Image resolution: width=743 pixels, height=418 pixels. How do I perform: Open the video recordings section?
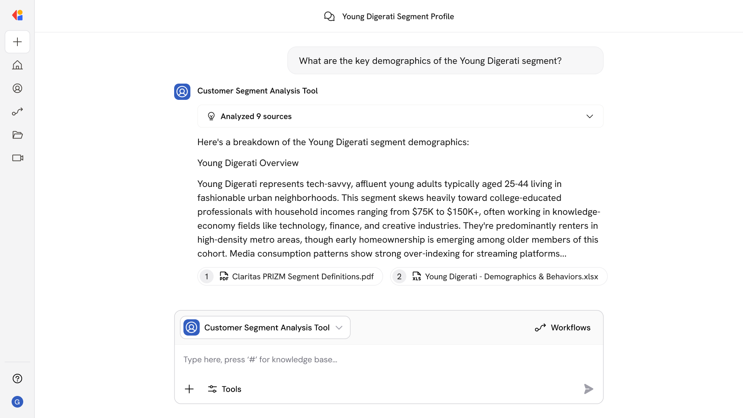coord(17,158)
